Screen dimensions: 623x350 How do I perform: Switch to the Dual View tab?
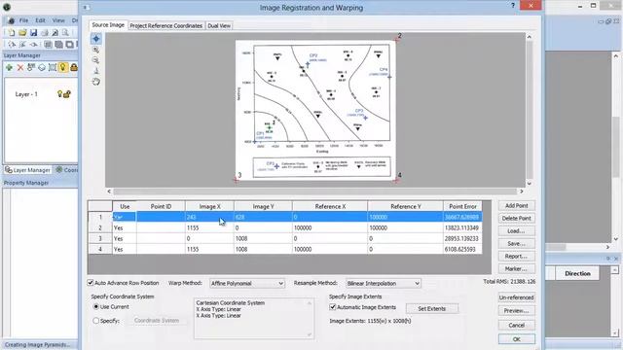click(x=219, y=26)
